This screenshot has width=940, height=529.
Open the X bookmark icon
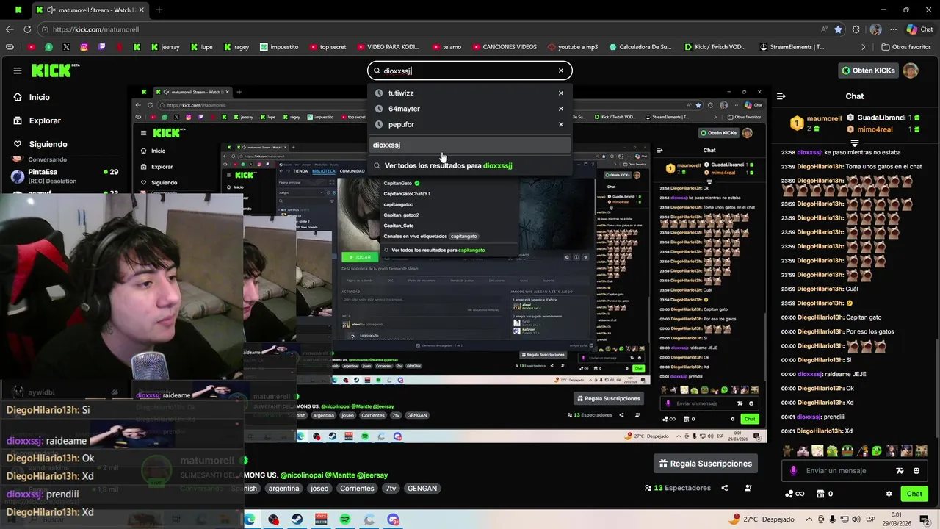point(67,47)
